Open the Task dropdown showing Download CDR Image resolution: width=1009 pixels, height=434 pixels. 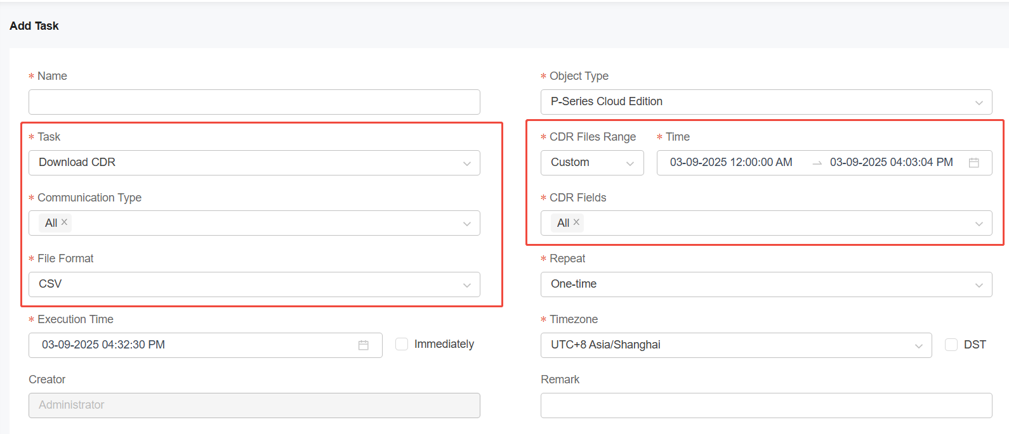coord(254,163)
